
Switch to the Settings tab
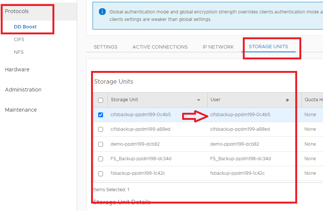pyautogui.click(x=105, y=47)
